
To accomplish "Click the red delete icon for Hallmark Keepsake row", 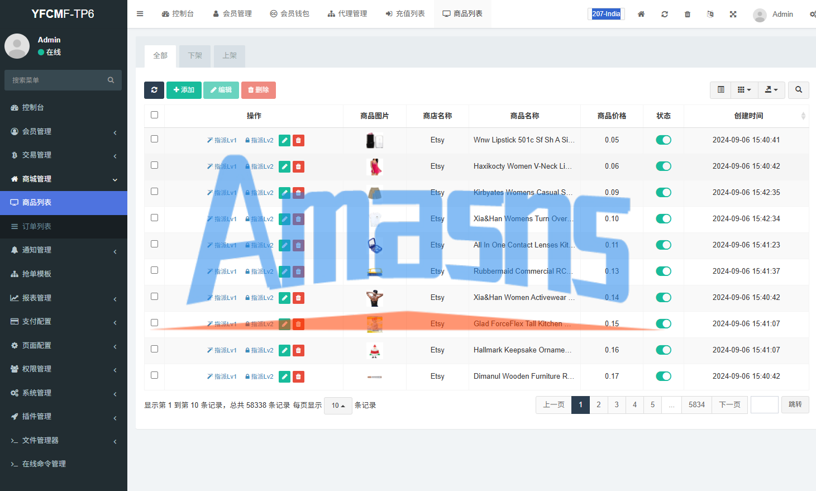I will click(298, 350).
